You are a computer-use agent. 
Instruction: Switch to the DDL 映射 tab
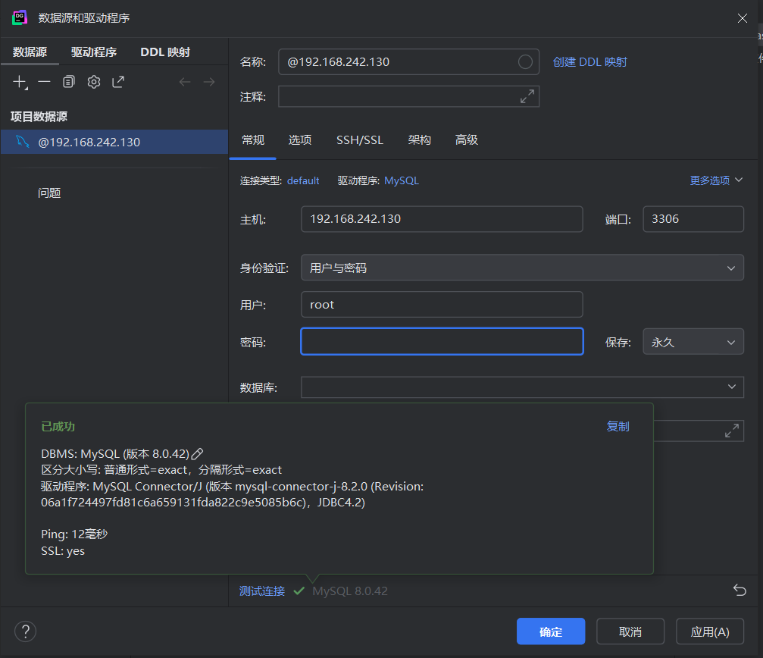(165, 52)
